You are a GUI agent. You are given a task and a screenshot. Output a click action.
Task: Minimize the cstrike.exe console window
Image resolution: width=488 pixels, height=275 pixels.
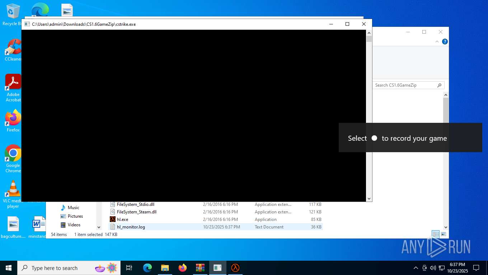point(331,24)
